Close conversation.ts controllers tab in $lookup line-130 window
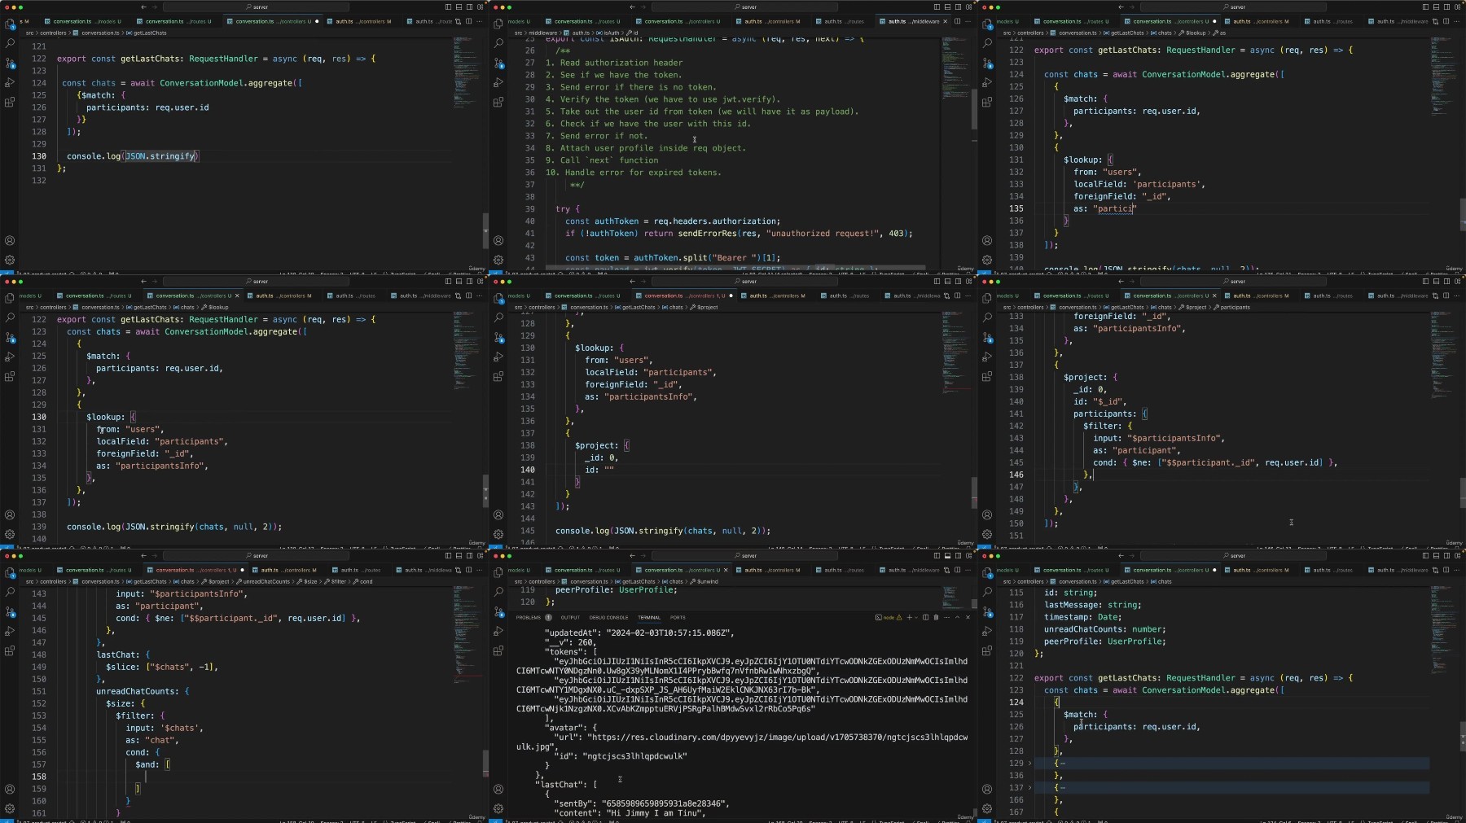 point(237,295)
